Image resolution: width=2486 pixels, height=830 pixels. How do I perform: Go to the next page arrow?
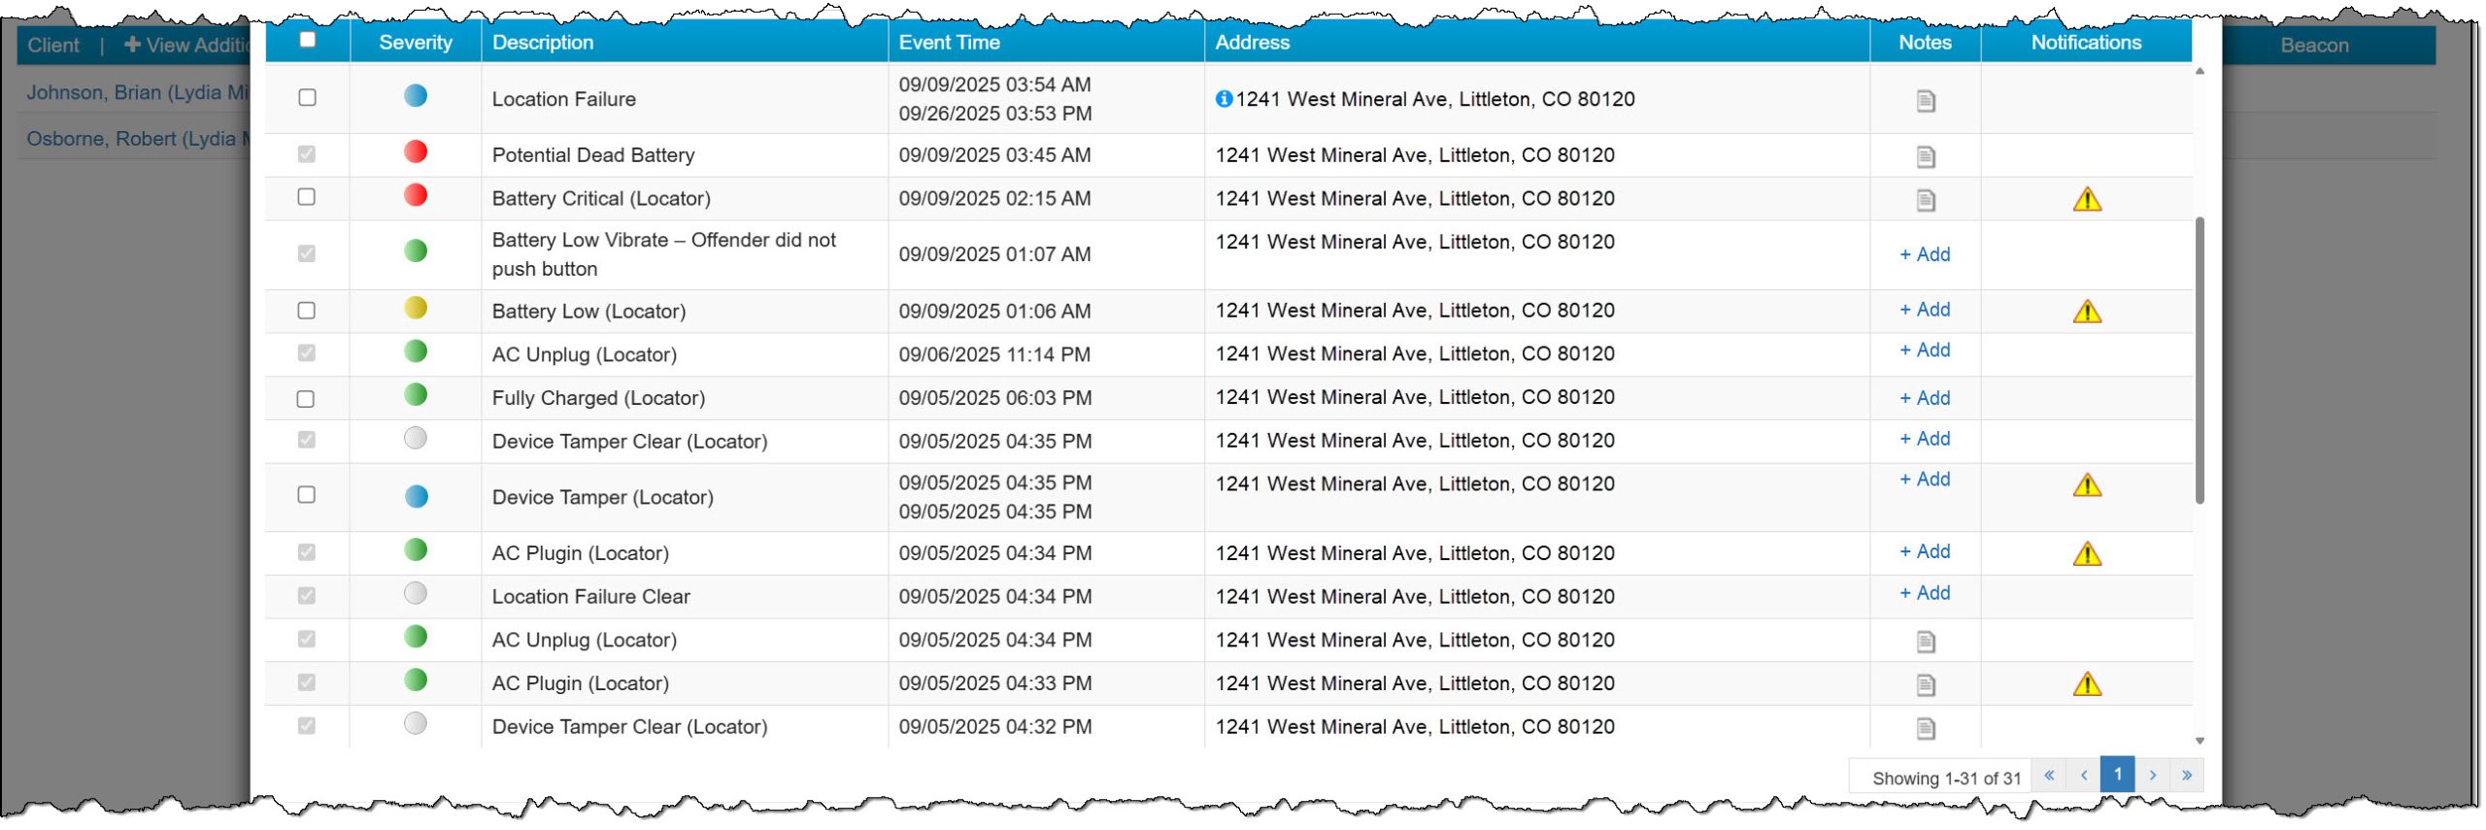click(2152, 776)
